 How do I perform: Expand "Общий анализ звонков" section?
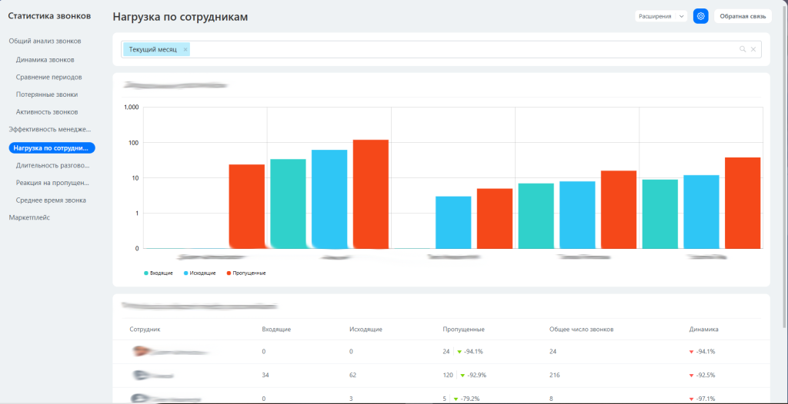click(45, 41)
